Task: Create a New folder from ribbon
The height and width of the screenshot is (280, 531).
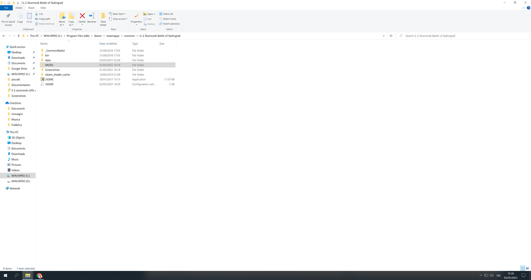Action: click(x=103, y=19)
